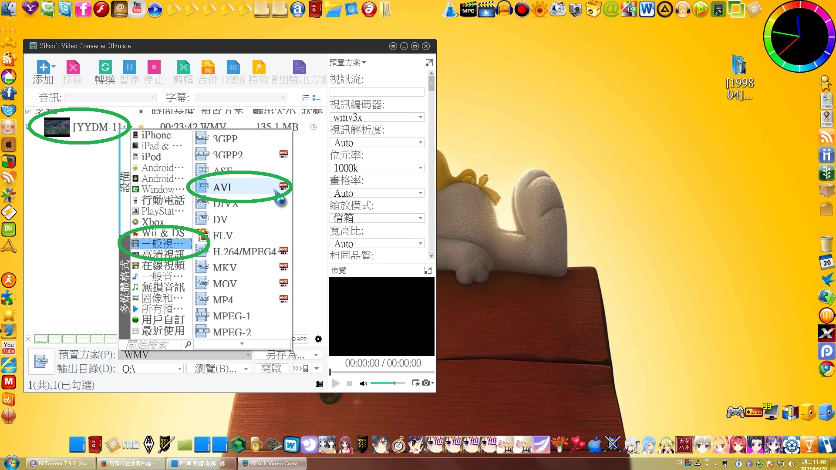Toggle the select-all checkbox in list header
The width and height of the screenshot is (836, 470).
click(x=28, y=111)
